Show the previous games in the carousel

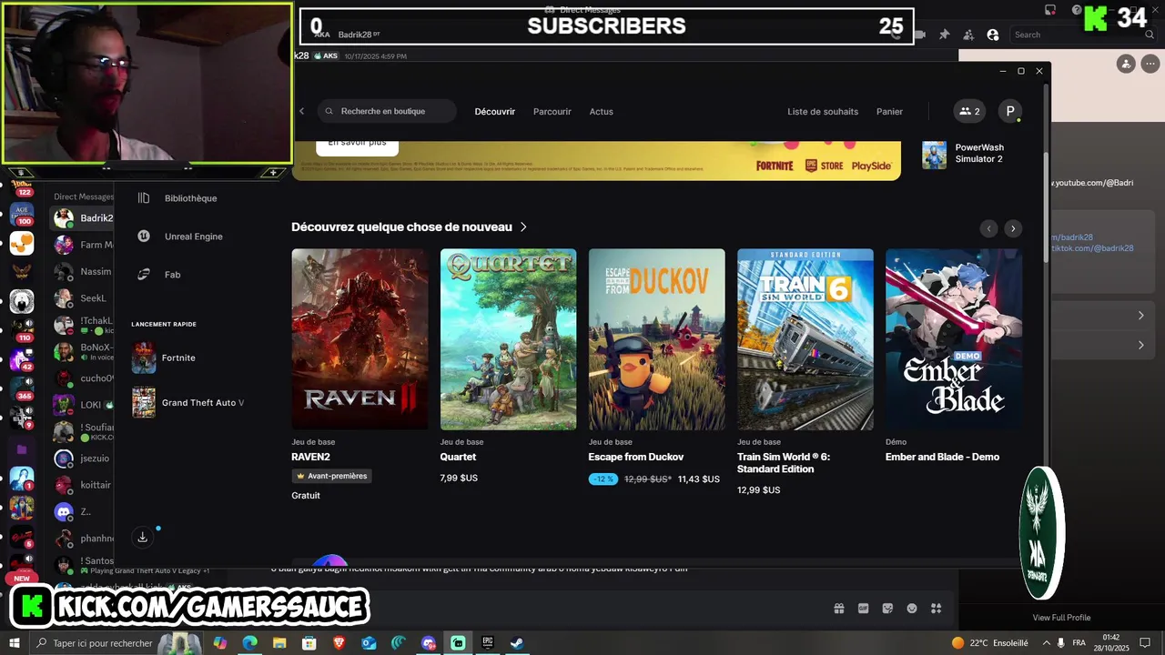989,228
